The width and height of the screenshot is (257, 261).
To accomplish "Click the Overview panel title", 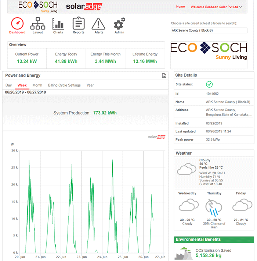I will 18,45.
